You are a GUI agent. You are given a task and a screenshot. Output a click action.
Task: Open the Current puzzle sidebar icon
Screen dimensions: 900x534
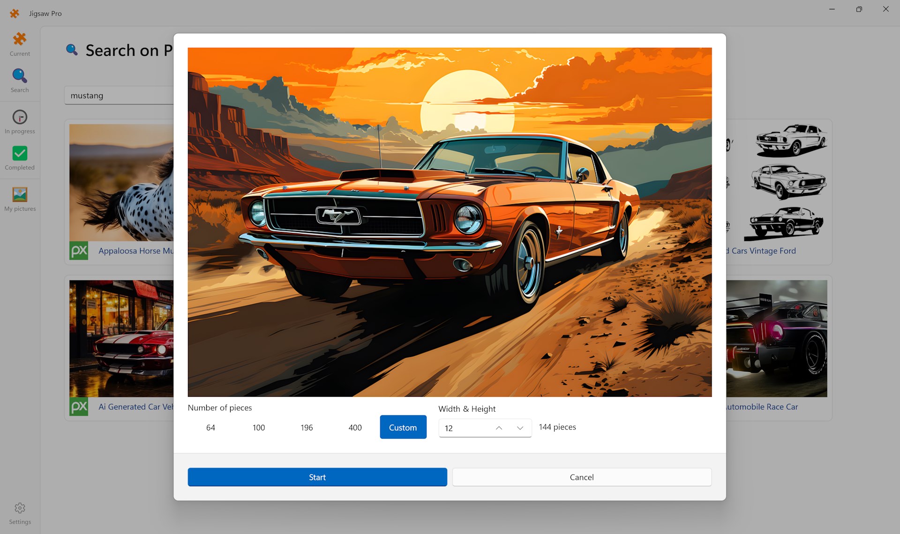coord(20,39)
